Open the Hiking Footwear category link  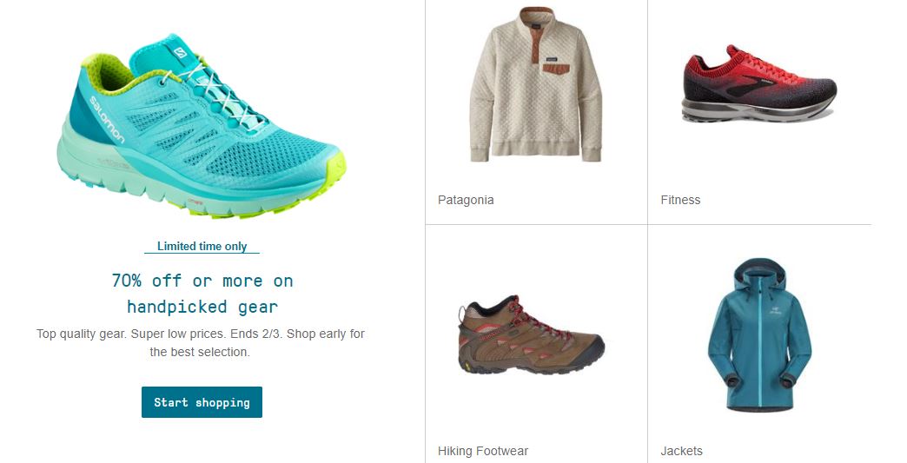[483, 451]
